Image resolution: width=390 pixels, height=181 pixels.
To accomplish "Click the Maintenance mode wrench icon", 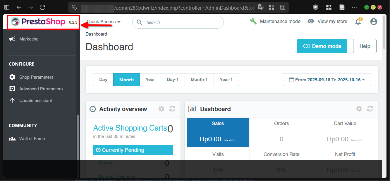I will click(253, 21).
